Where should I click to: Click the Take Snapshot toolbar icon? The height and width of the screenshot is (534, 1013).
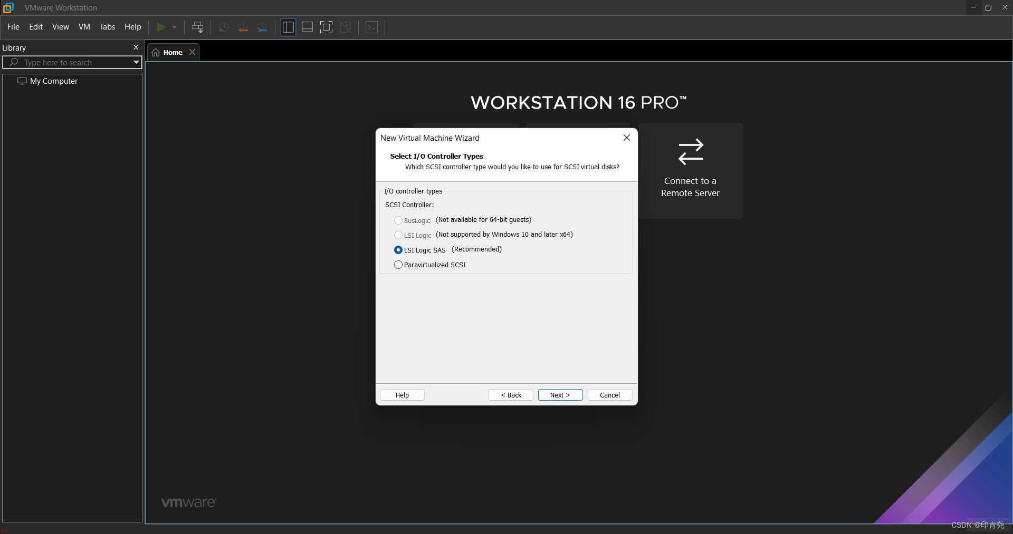(224, 27)
